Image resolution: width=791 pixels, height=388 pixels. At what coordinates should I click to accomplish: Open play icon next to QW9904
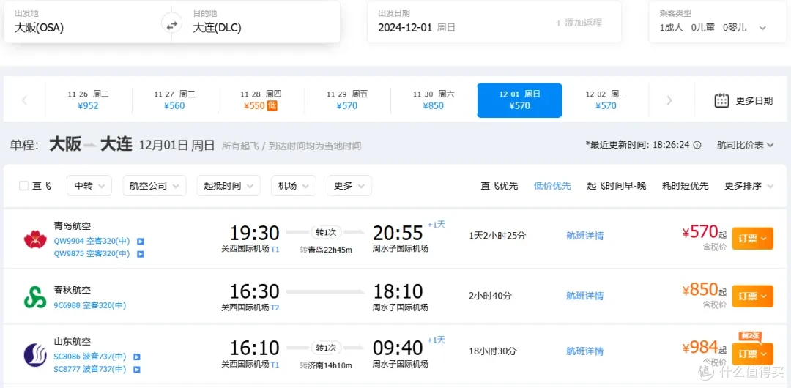click(x=141, y=241)
